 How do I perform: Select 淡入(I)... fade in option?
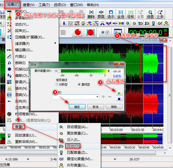(x=79, y=140)
